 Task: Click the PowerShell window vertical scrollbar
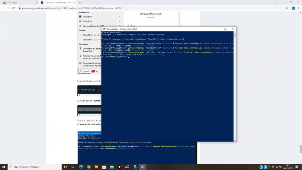[235, 85]
